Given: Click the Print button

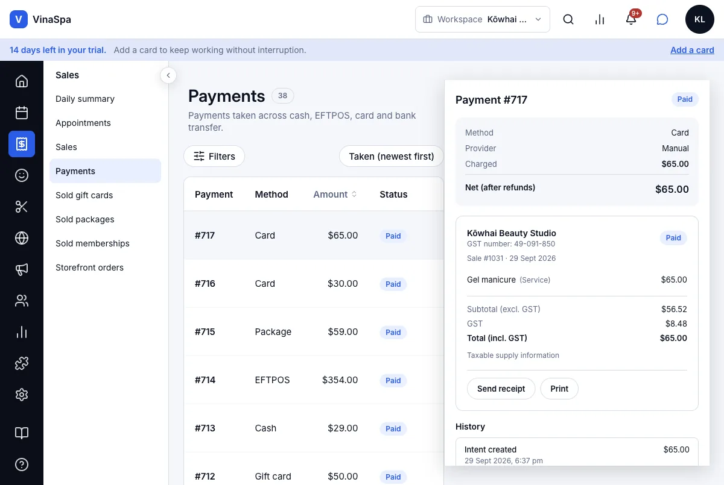Looking at the screenshot, I should pyautogui.click(x=559, y=389).
